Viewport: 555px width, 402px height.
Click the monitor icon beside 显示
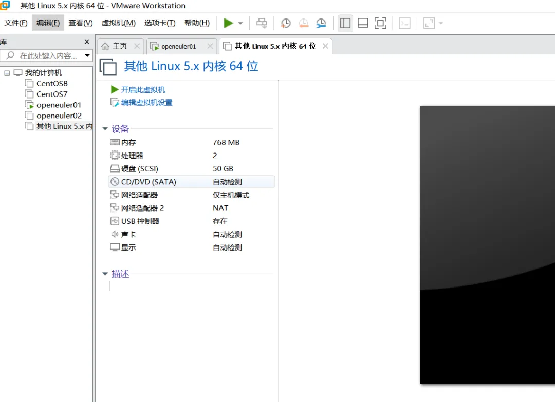click(x=115, y=247)
